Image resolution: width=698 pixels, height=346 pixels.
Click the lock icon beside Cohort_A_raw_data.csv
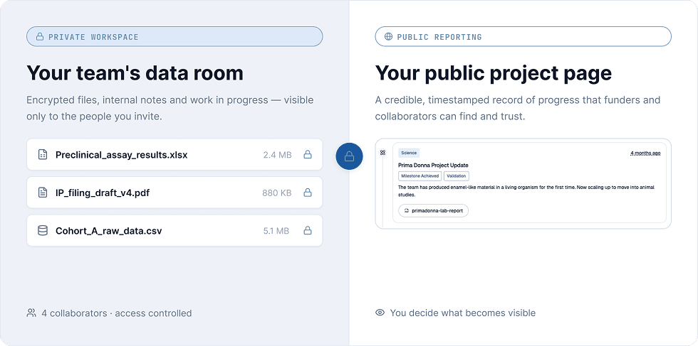(x=308, y=230)
